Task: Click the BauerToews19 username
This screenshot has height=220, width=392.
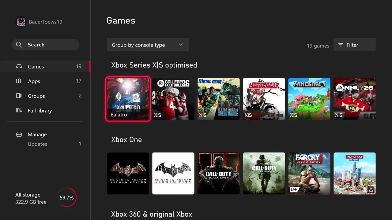Action: click(46, 22)
